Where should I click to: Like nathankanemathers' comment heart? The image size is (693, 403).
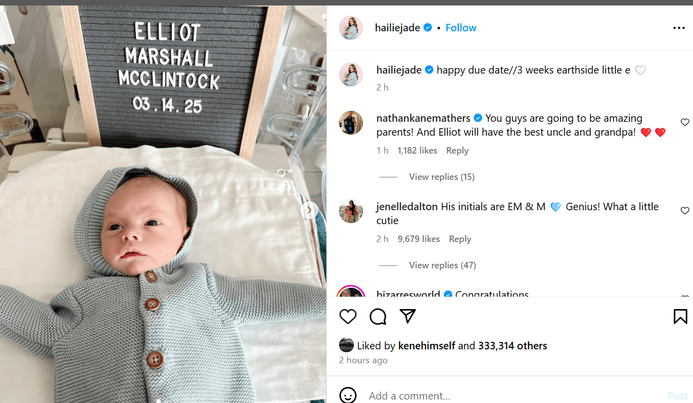pyautogui.click(x=685, y=122)
